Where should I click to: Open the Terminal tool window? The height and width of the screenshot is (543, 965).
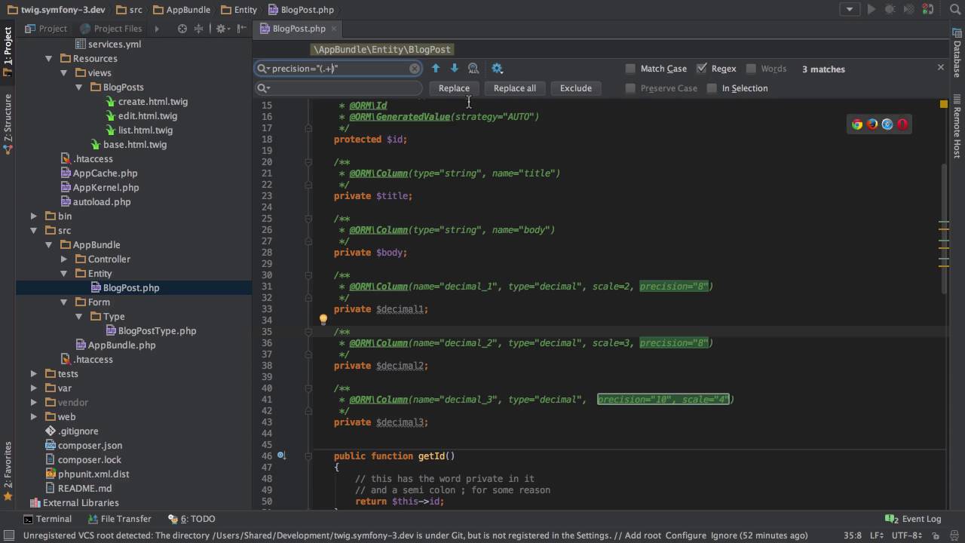point(47,519)
